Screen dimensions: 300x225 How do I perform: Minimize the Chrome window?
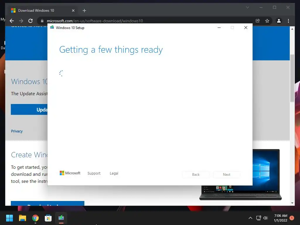tap(261, 7)
